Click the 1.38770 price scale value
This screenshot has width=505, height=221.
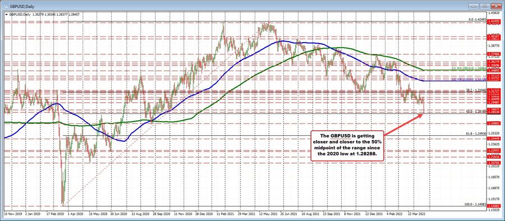[x=493, y=46]
